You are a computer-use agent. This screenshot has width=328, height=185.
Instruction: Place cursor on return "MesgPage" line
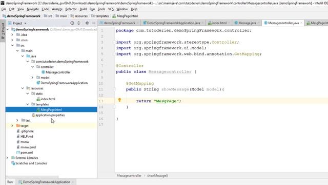coord(158,101)
